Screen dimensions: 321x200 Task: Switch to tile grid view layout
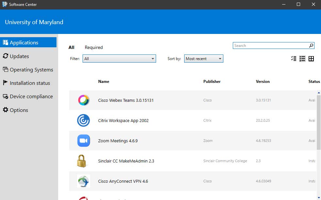[311, 59]
